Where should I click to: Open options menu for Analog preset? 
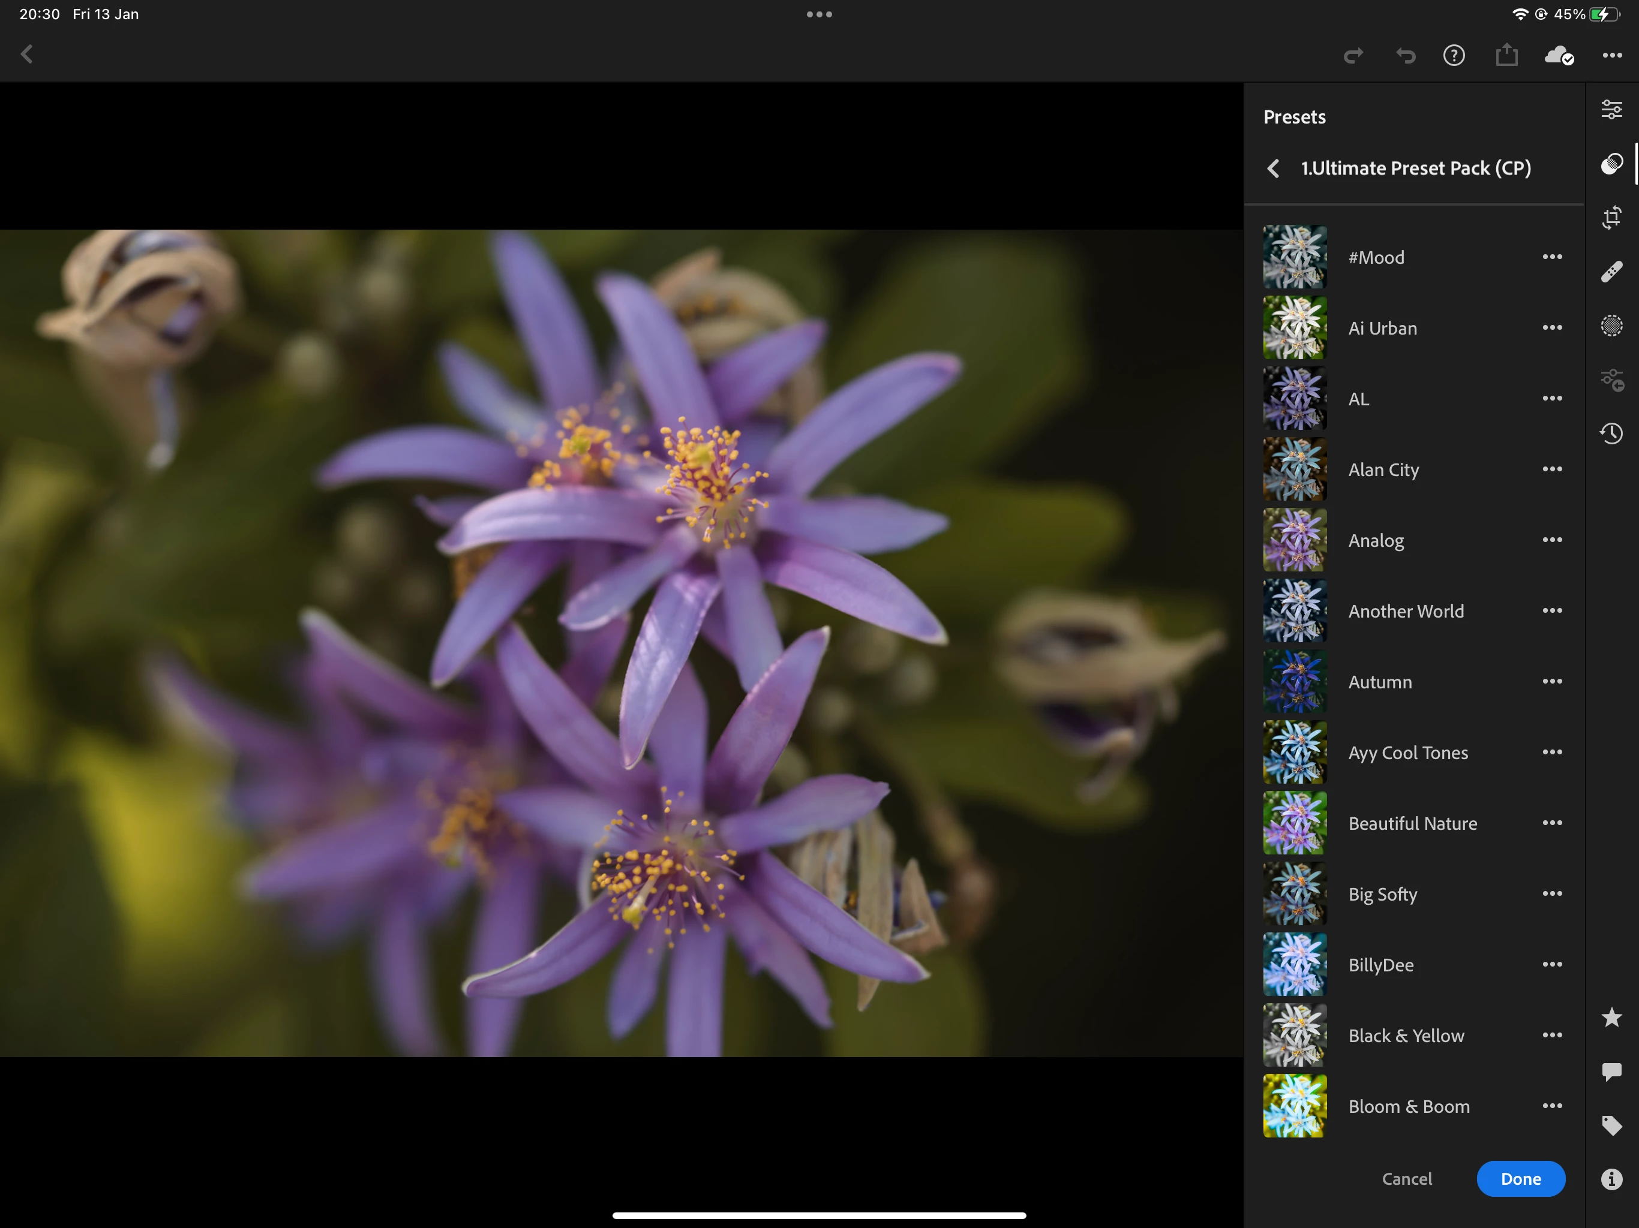[x=1551, y=540]
